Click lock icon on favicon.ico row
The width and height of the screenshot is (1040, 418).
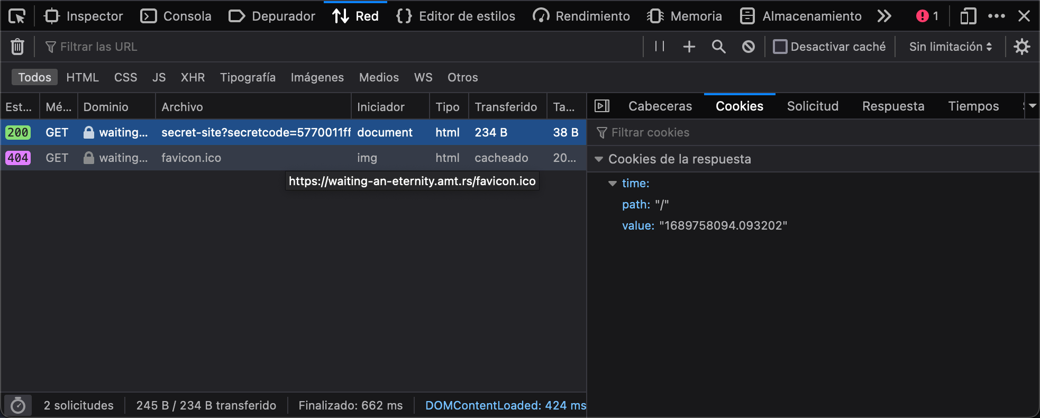click(x=89, y=158)
